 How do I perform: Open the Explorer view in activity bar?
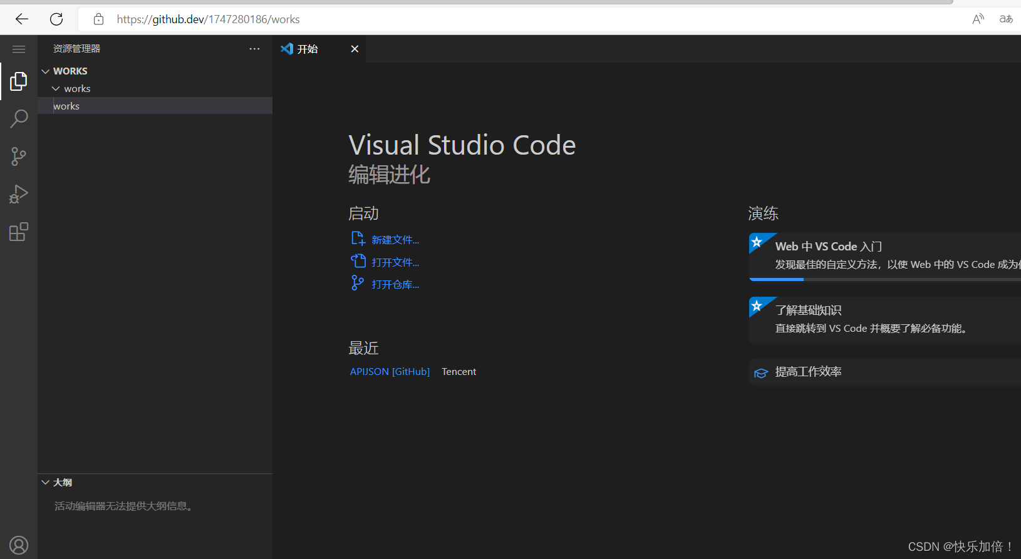(x=19, y=81)
